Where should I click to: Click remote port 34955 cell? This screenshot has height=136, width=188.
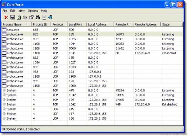click(x=120, y=95)
